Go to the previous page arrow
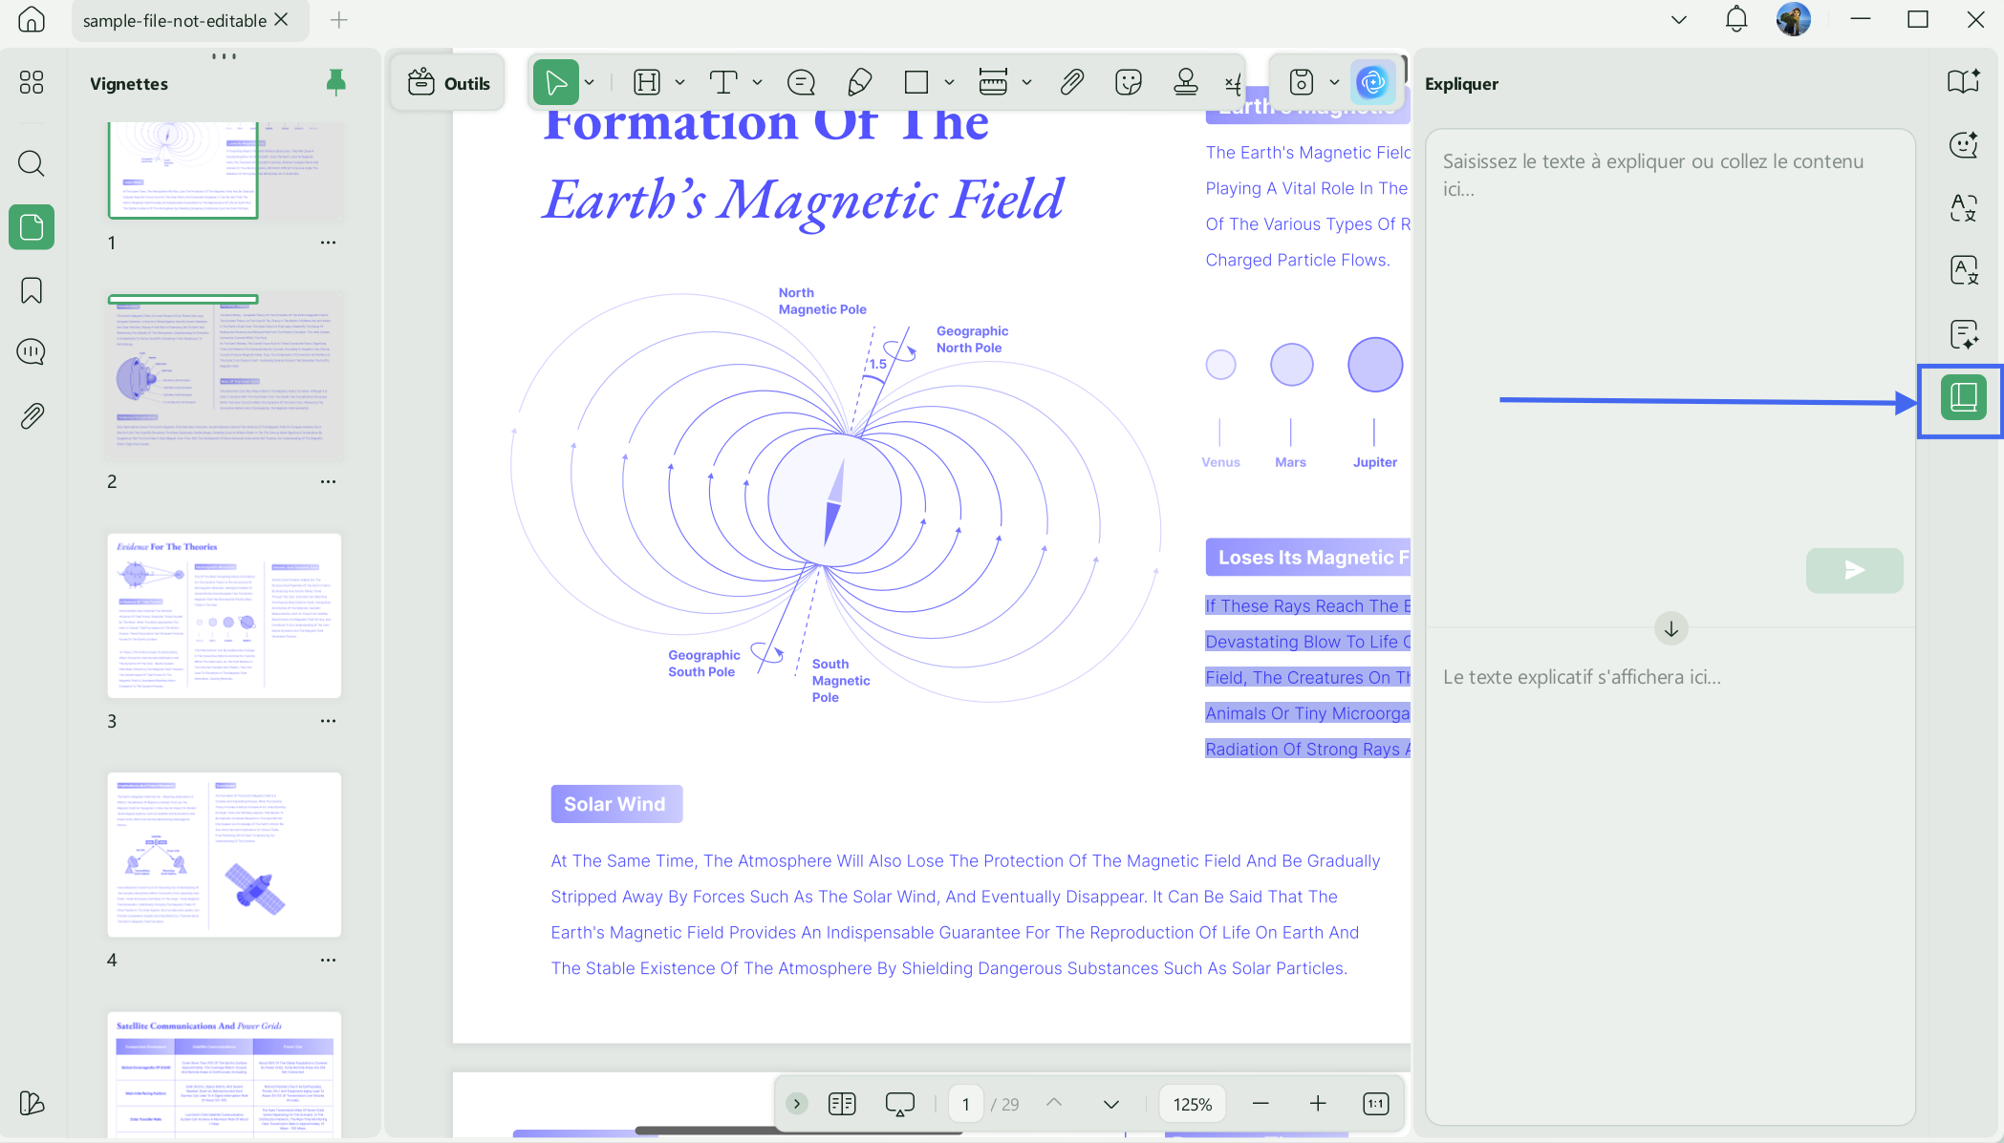 (1054, 1103)
